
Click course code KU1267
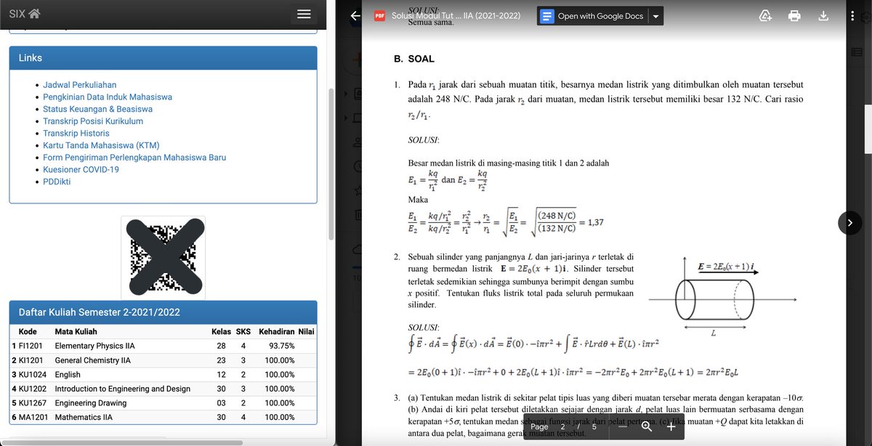[31, 403]
